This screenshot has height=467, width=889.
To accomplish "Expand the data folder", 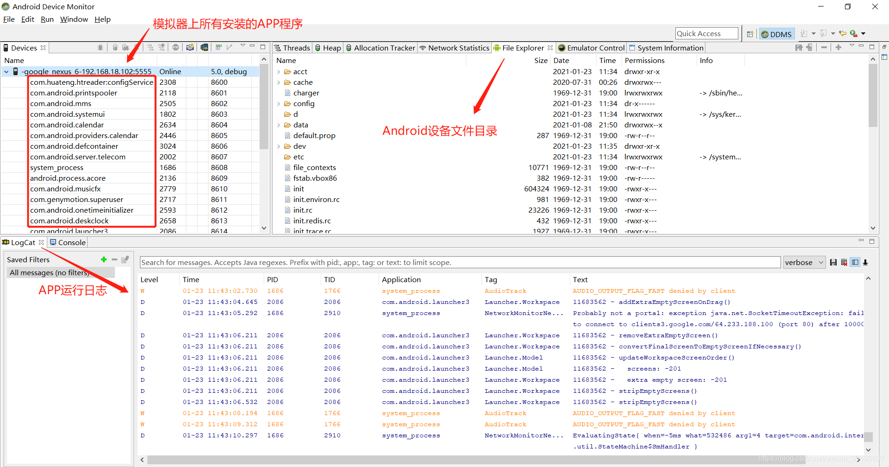I will tap(279, 125).
